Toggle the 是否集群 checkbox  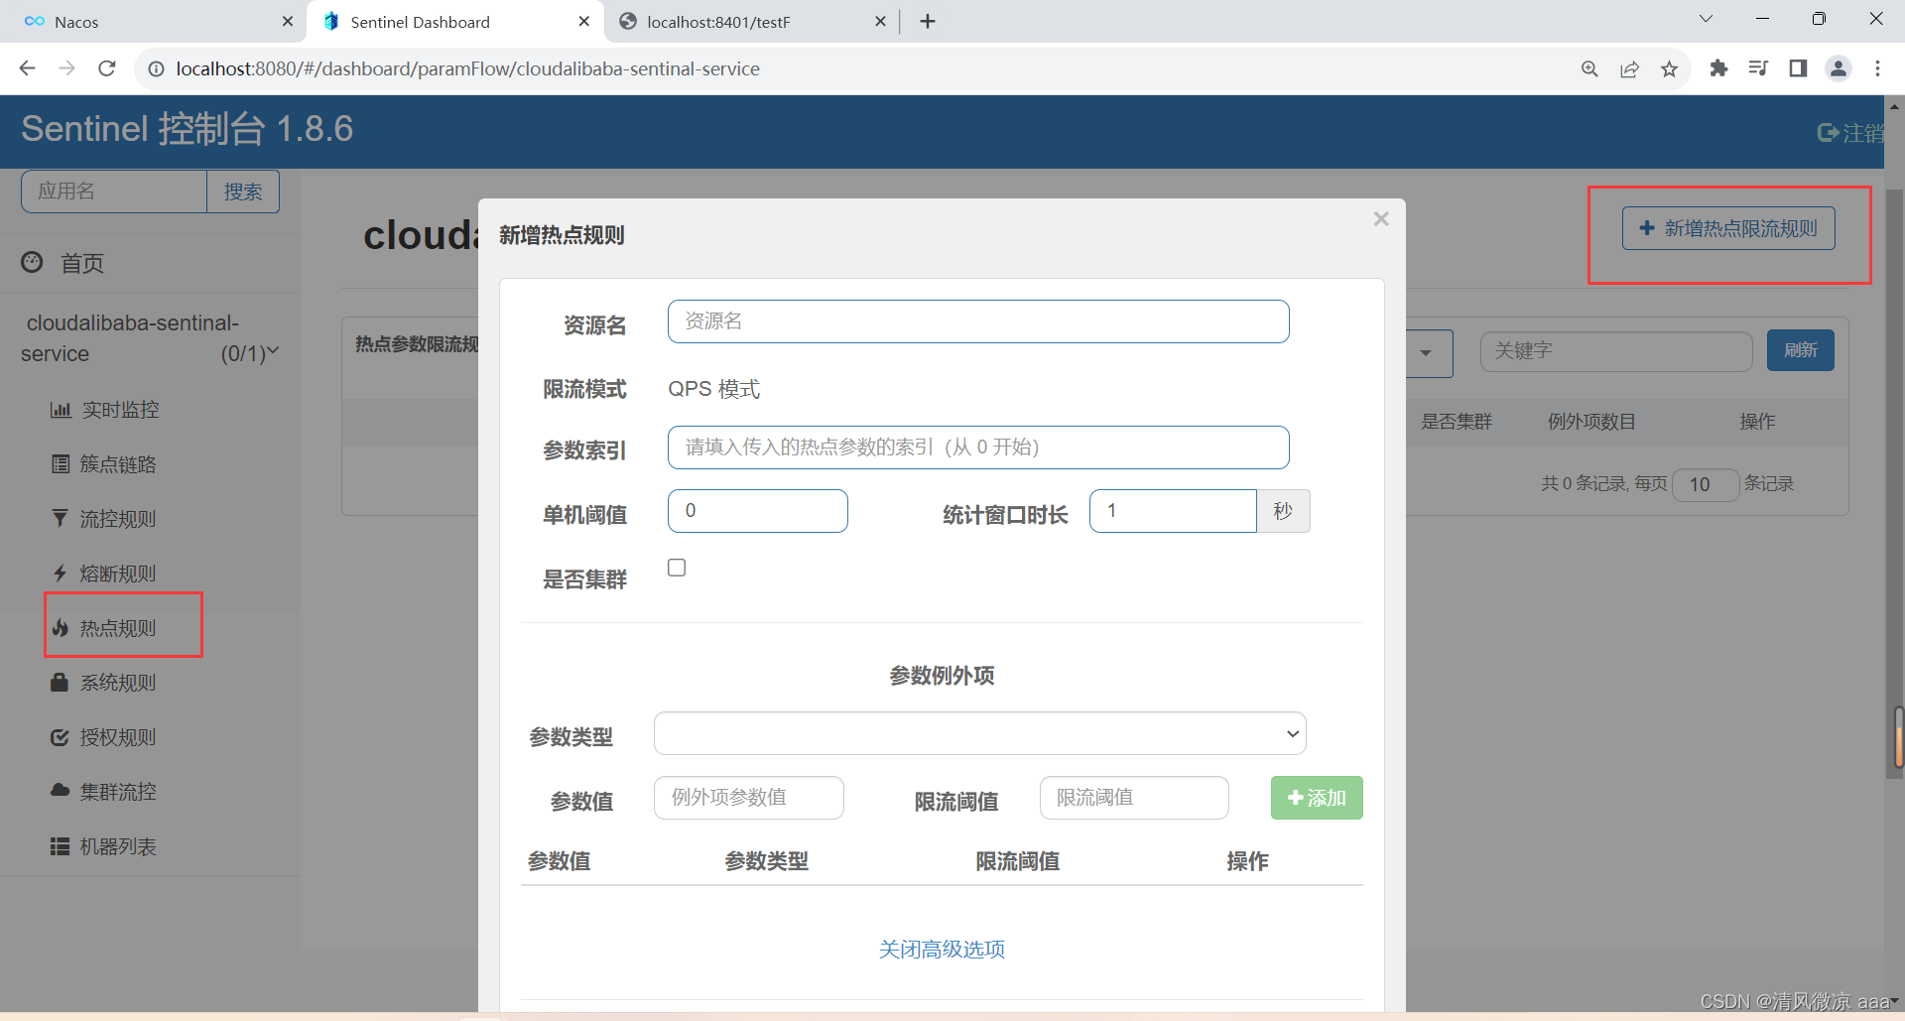point(677,568)
